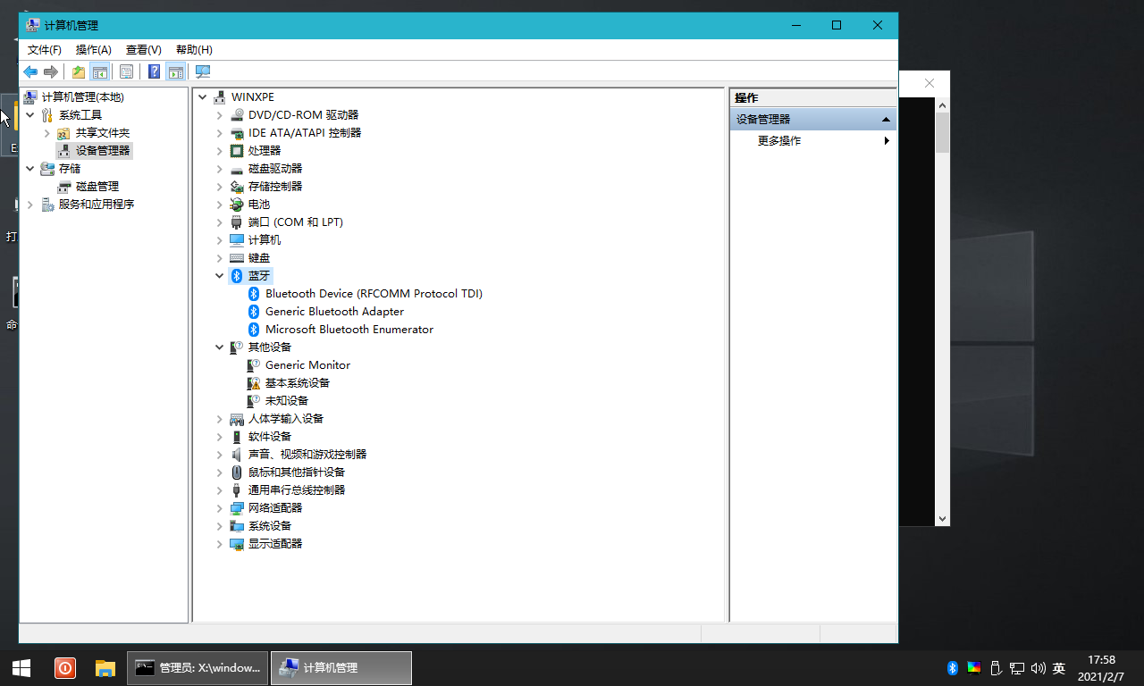Viewport: 1144px width, 686px height.
Task: Click the red power icon in taskbar
Action: [x=64, y=668]
